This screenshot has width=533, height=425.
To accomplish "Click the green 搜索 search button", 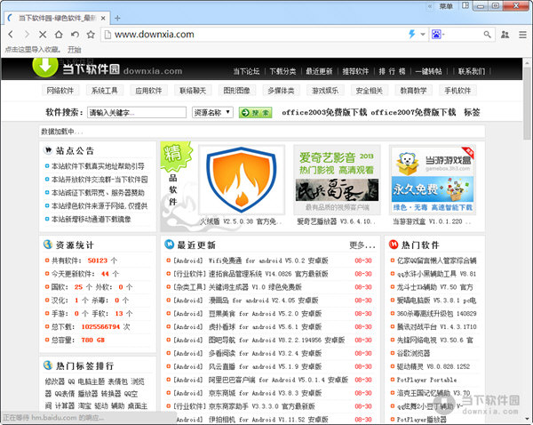I will 255,112.
